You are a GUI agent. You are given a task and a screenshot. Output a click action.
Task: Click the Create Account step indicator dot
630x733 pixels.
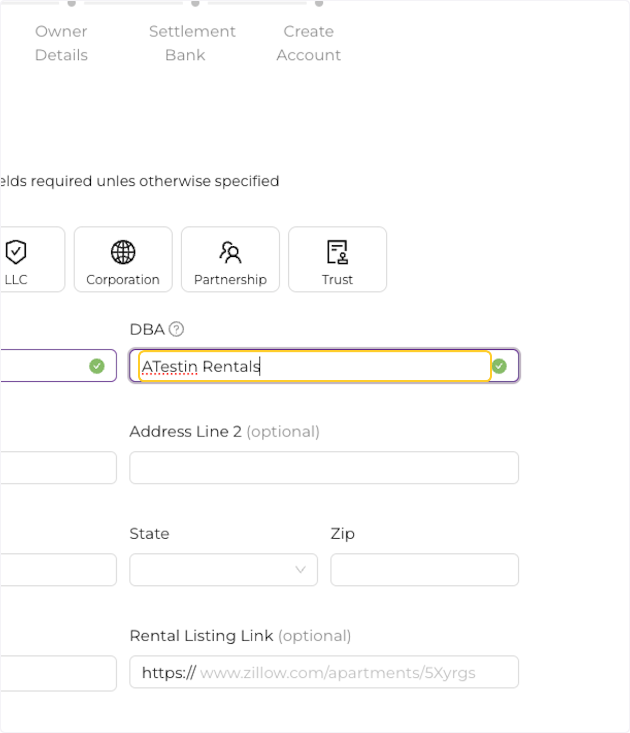coord(320,4)
